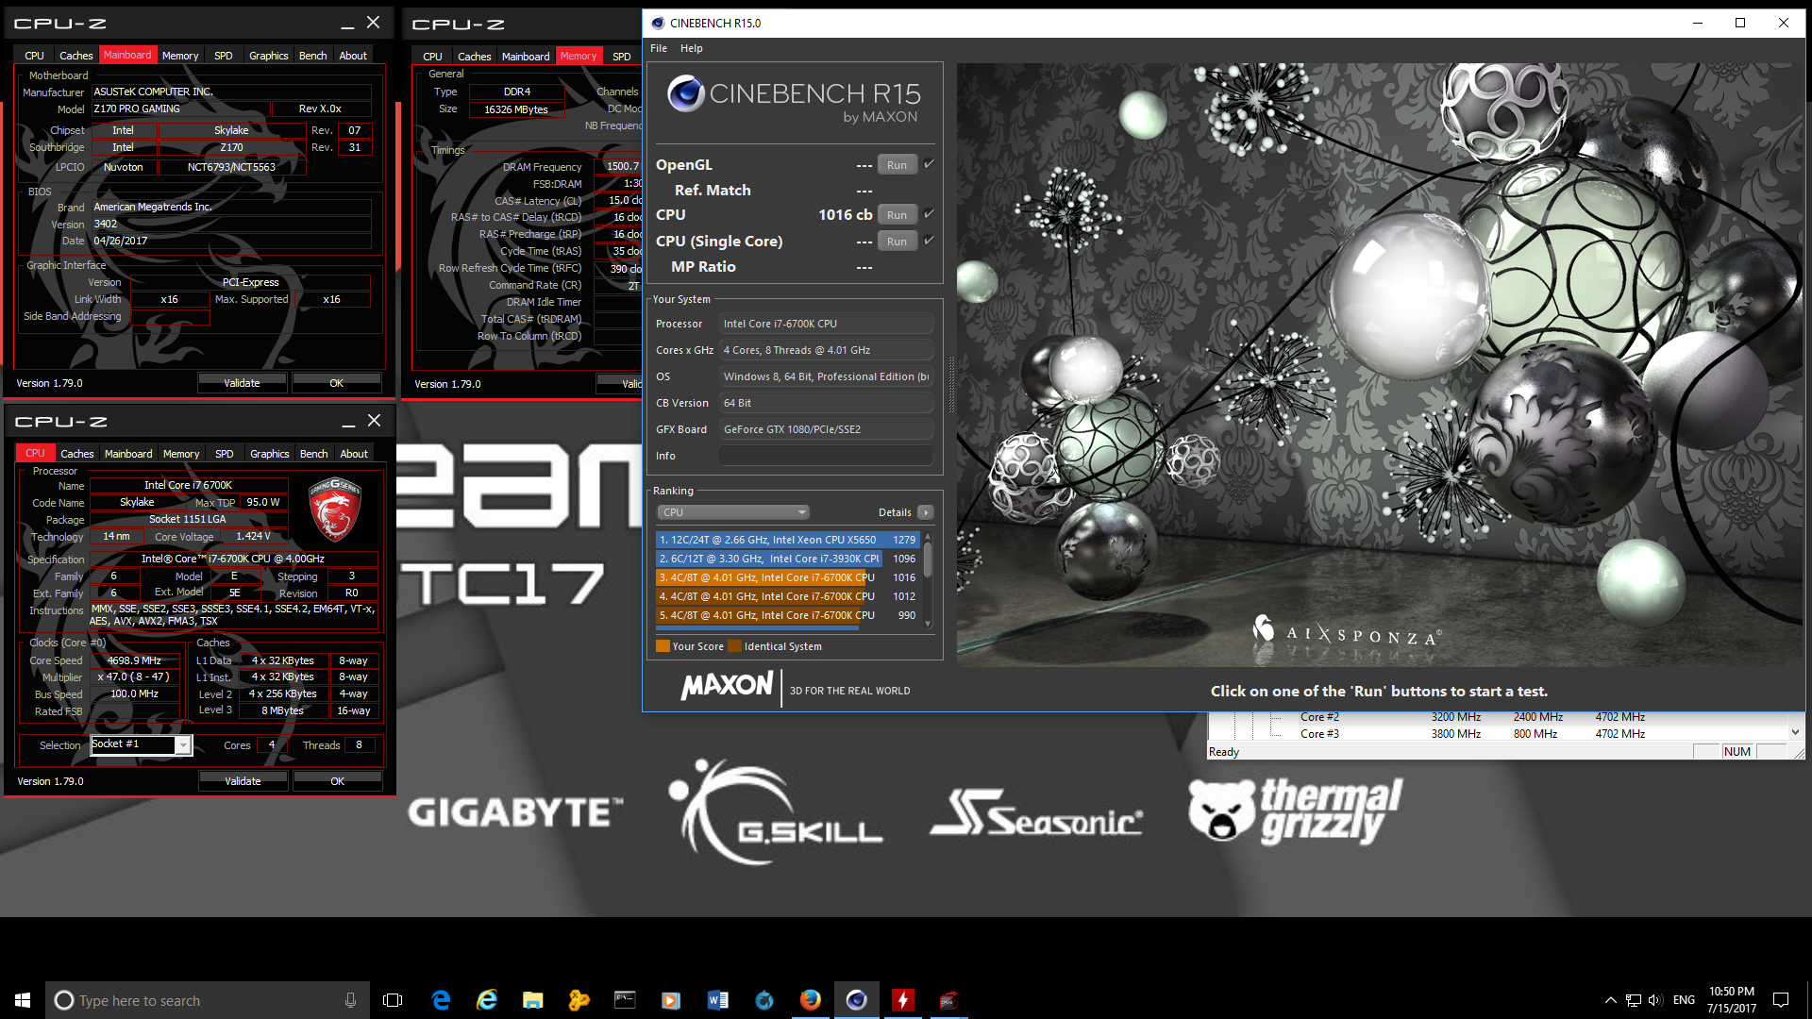Click the MAXON logo in Cinebench
Image resolution: width=1812 pixels, height=1019 pixels.
click(x=728, y=685)
